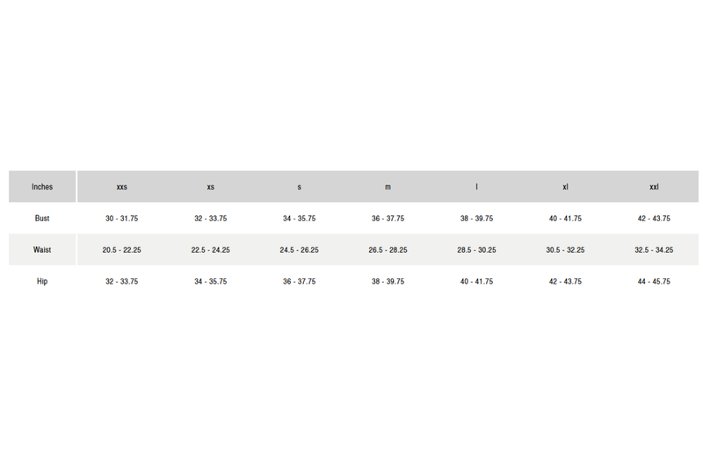Select the xxs size column header

click(121, 187)
